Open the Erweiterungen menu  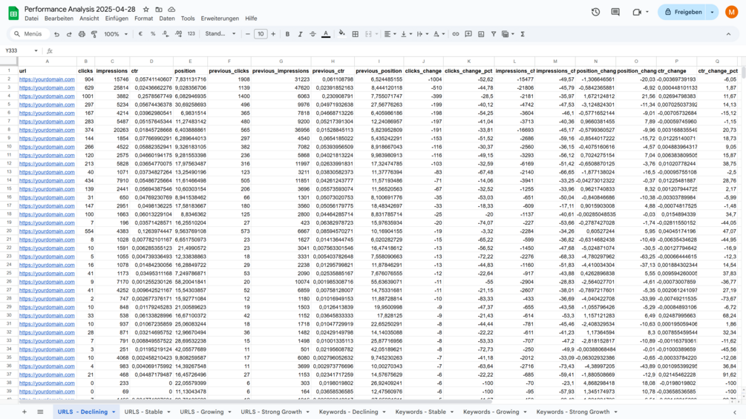[x=220, y=19]
